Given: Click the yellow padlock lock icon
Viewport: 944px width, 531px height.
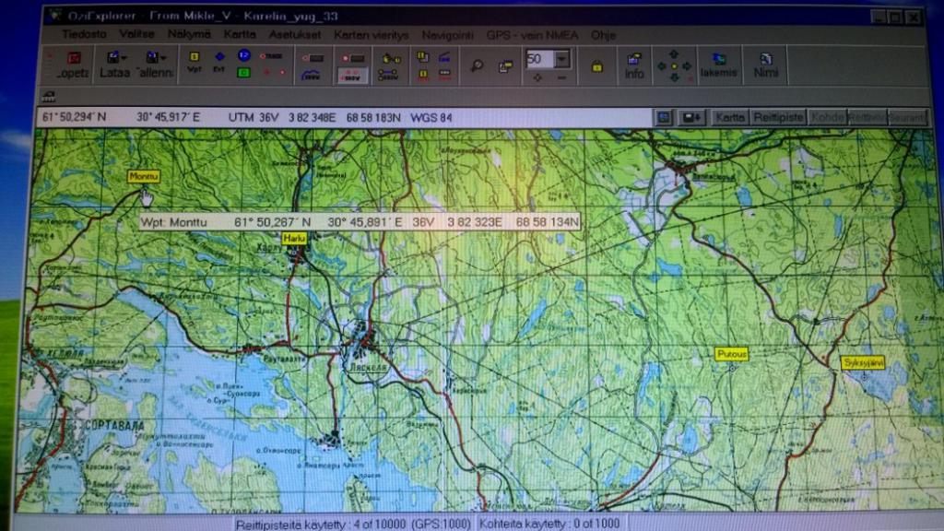Looking at the screenshot, I should tap(596, 66).
